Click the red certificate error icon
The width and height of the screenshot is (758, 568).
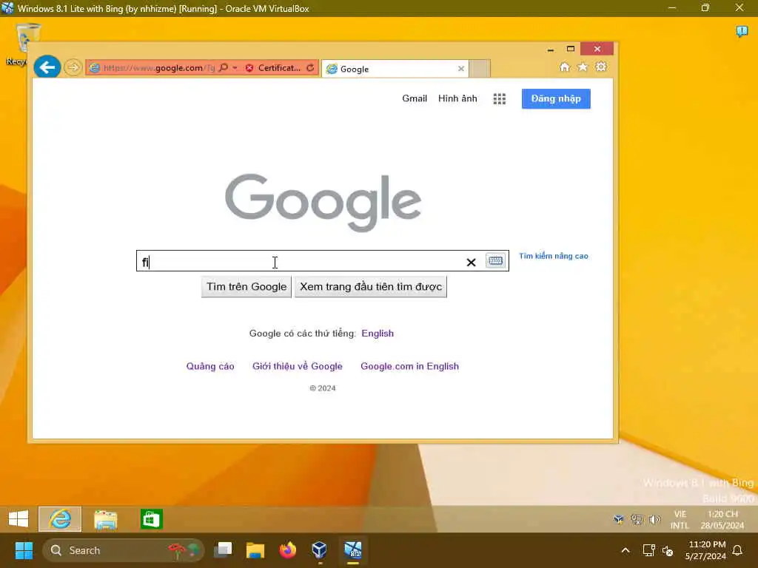249,68
